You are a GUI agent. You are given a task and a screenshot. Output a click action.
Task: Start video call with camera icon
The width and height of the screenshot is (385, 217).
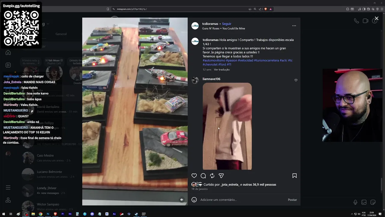[x=365, y=21]
